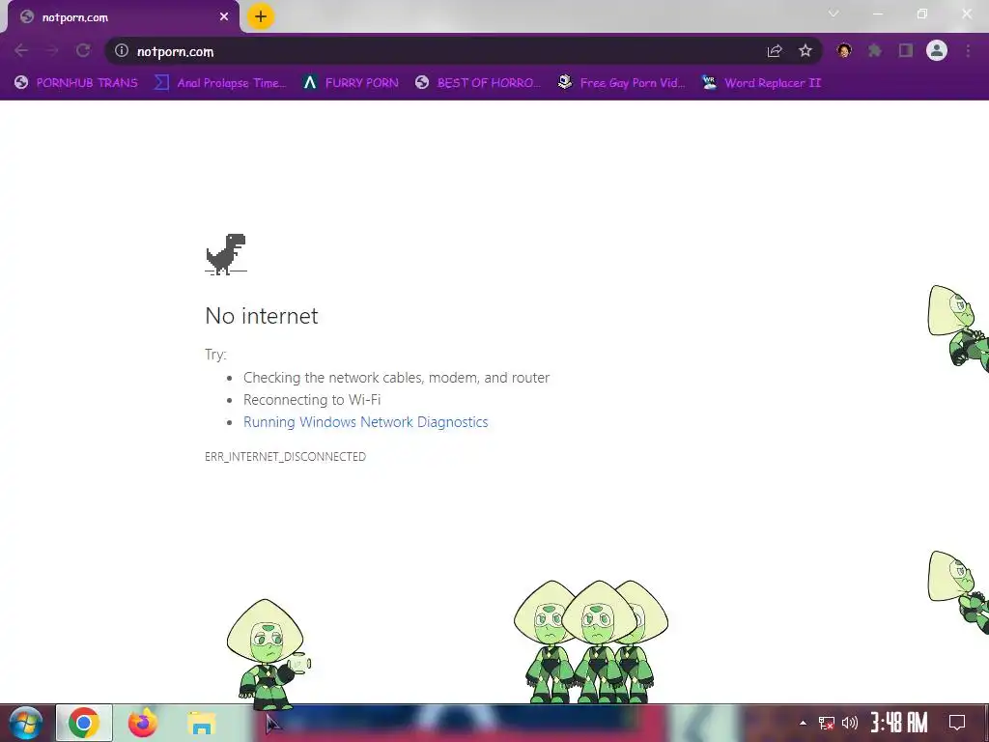This screenshot has width=989, height=742.
Task: Restore down the Chrome window
Action: pyautogui.click(x=922, y=14)
